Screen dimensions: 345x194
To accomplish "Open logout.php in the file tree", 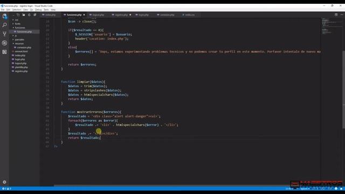I will tap(20, 64).
